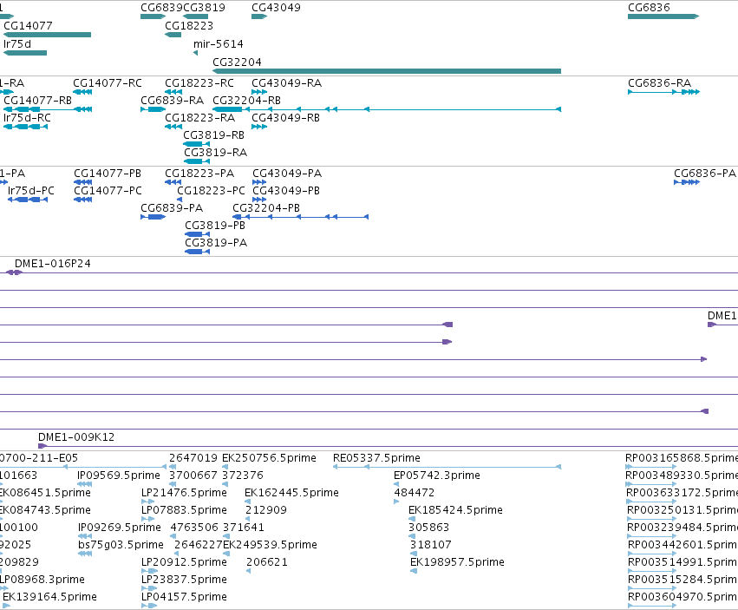This screenshot has height=610, width=738.
Task: Click the CG14077 gene feature bar
Action: point(47,35)
